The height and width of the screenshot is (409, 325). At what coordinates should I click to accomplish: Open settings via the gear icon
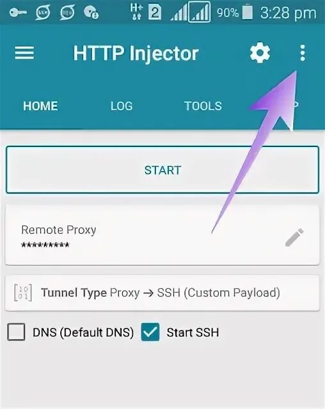(x=260, y=53)
